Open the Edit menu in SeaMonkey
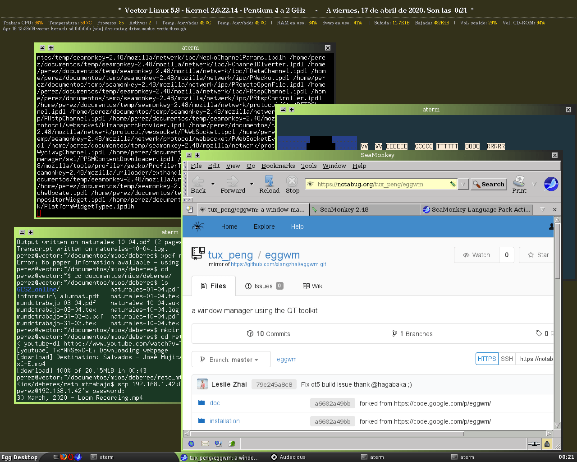 (x=214, y=166)
